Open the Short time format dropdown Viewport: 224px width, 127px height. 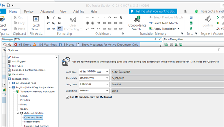(x=107, y=91)
